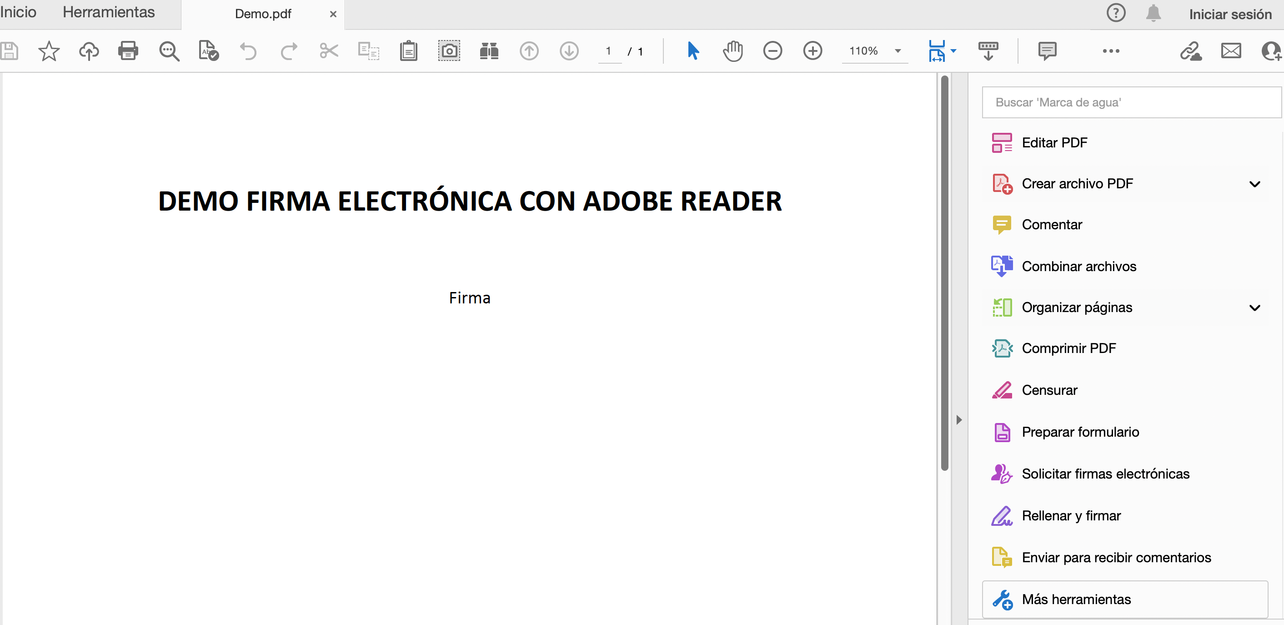Click the share with others person icon

pos(1272,51)
